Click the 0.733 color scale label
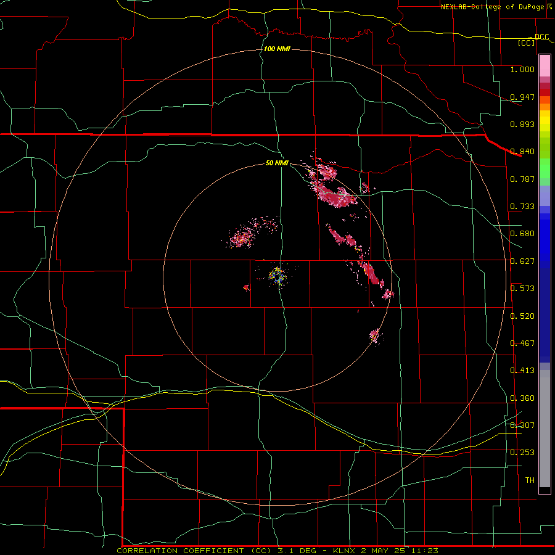Viewport: 555px width, 555px height. tap(522, 207)
